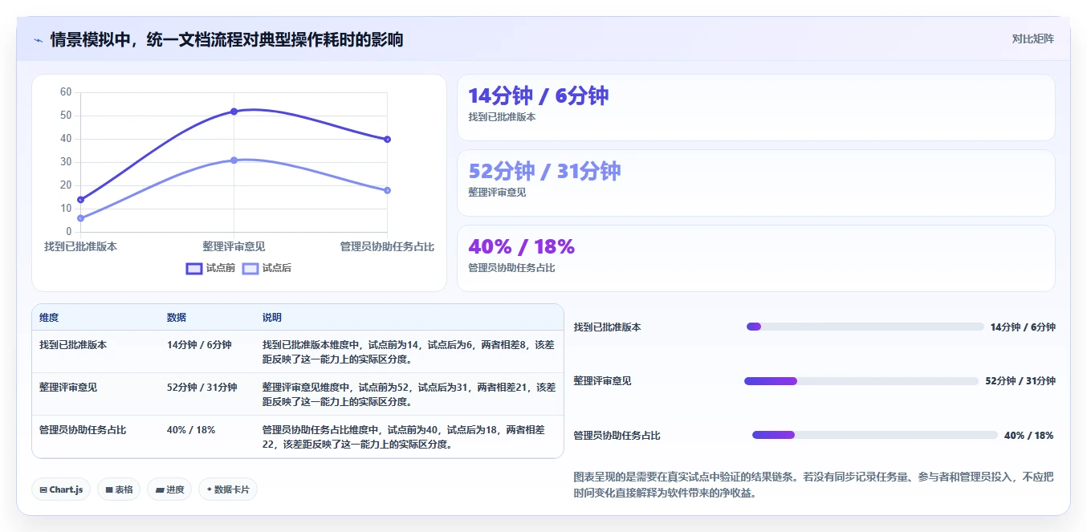The image size is (1087, 532).
Task: Click the footnote paragraph about 真实试点
Action: click(814, 485)
